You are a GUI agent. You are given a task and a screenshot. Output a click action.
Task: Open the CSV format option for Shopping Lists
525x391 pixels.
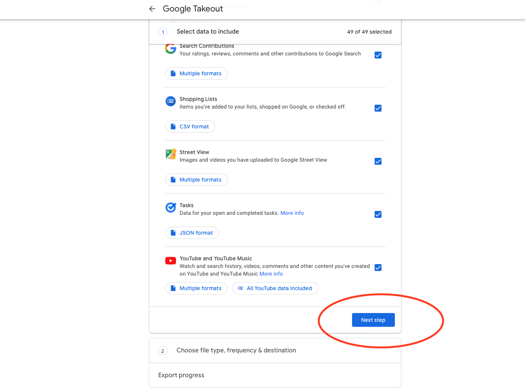[190, 127]
